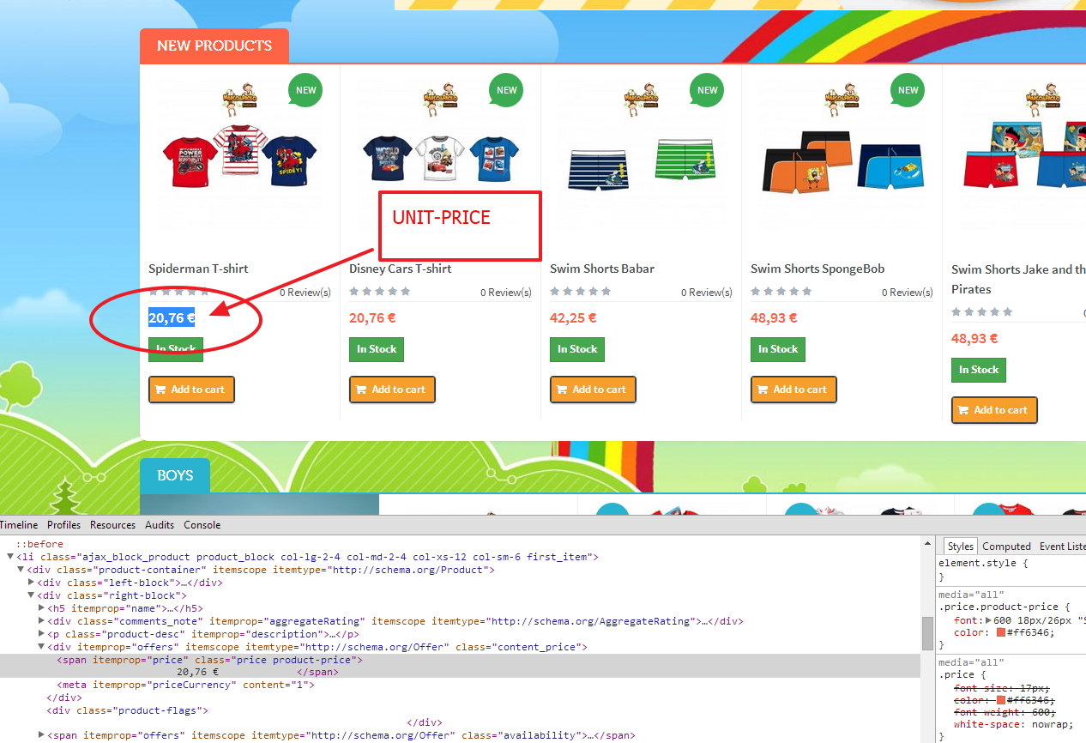Select the Computed sidebar tab
The width and height of the screenshot is (1086, 743).
(1006, 547)
